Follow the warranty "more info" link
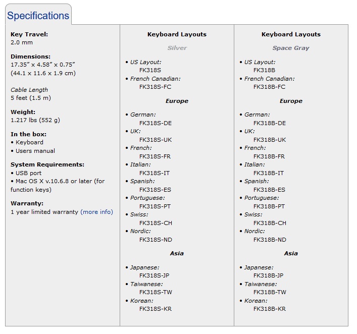The height and width of the screenshot is (334, 357). tap(97, 212)
